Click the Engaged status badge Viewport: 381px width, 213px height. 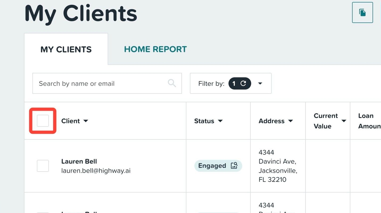218,166
